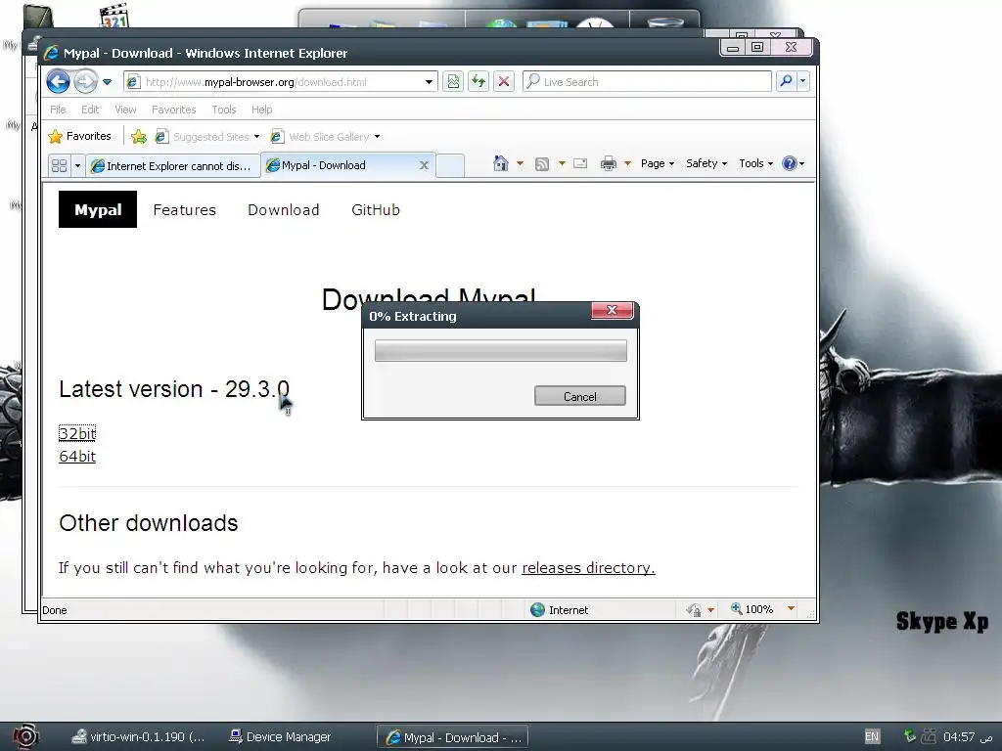1002x751 pixels.
Task: Click Add to Favorites Bar icon
Action: click(x=139, y=136)
